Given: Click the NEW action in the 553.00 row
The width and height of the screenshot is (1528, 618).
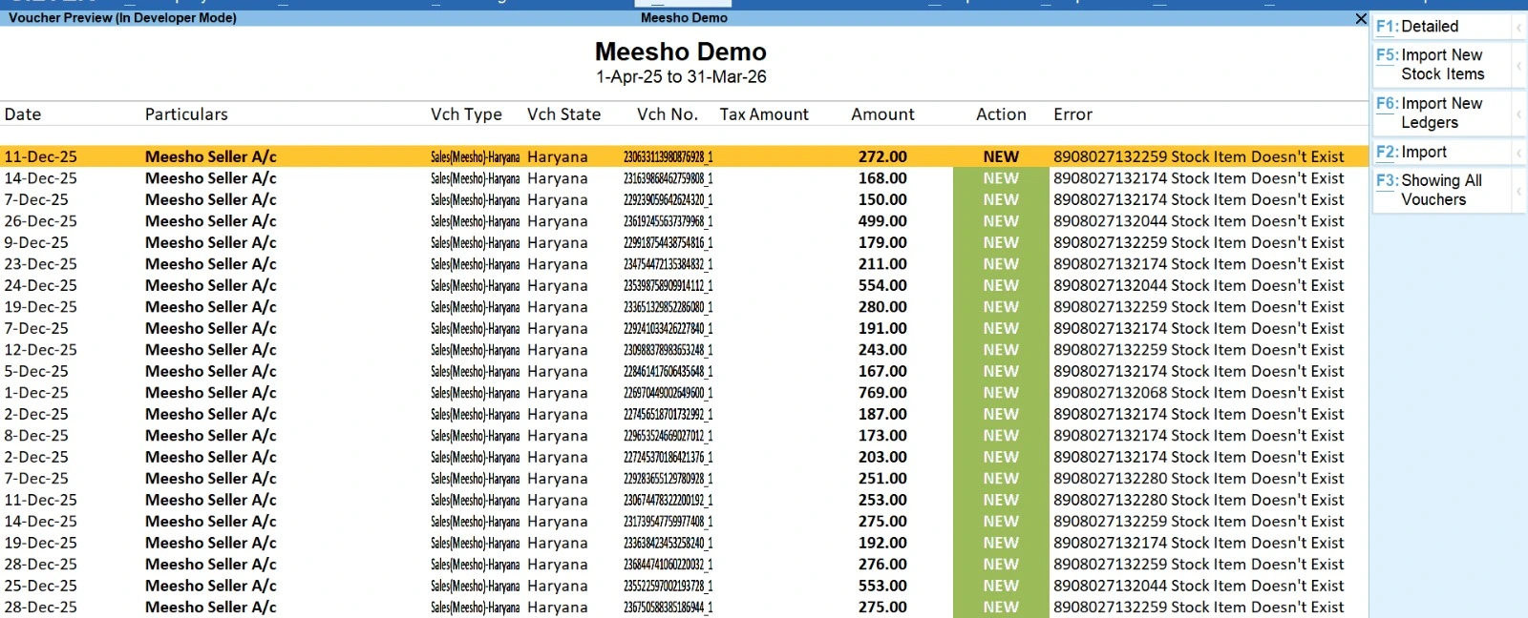Looking at the screenshot, I should (1001, 586).
